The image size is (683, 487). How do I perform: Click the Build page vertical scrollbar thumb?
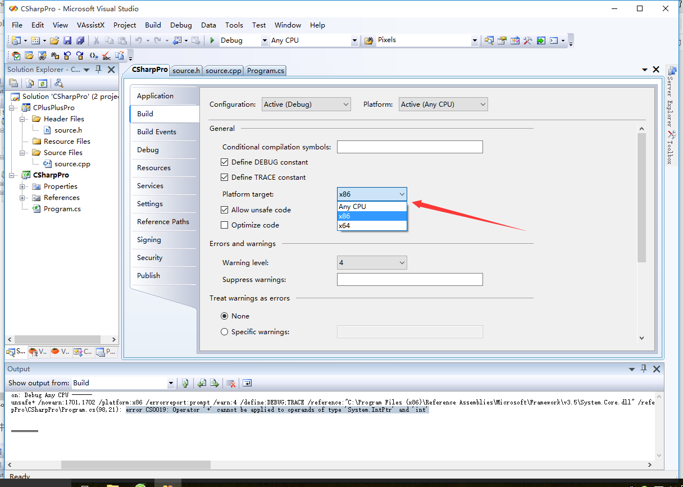(641, 198)
